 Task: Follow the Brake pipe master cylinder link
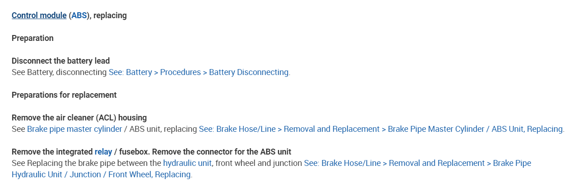[74, 129]
